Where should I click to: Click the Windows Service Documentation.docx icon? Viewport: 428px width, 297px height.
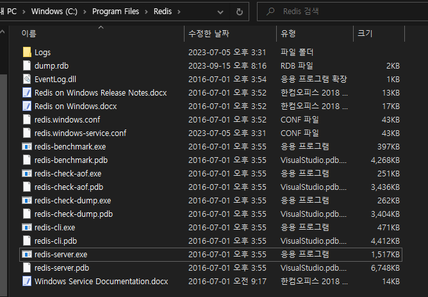[x=27, y=282]
